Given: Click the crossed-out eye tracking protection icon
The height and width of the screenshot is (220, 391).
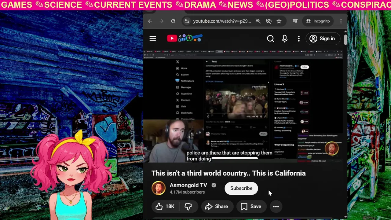Looking at the screenshot, I should 269,21.
